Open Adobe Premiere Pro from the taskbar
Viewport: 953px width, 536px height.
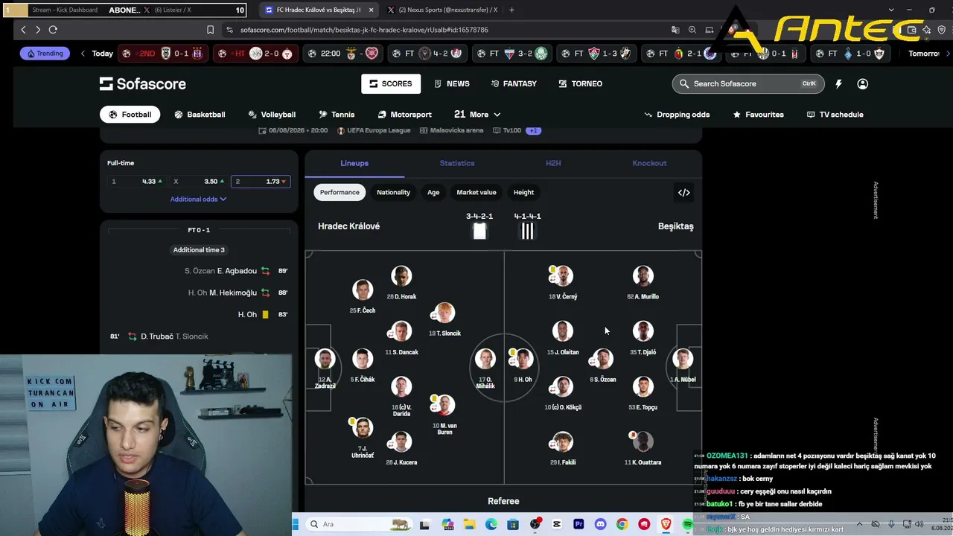pos(579,524)
